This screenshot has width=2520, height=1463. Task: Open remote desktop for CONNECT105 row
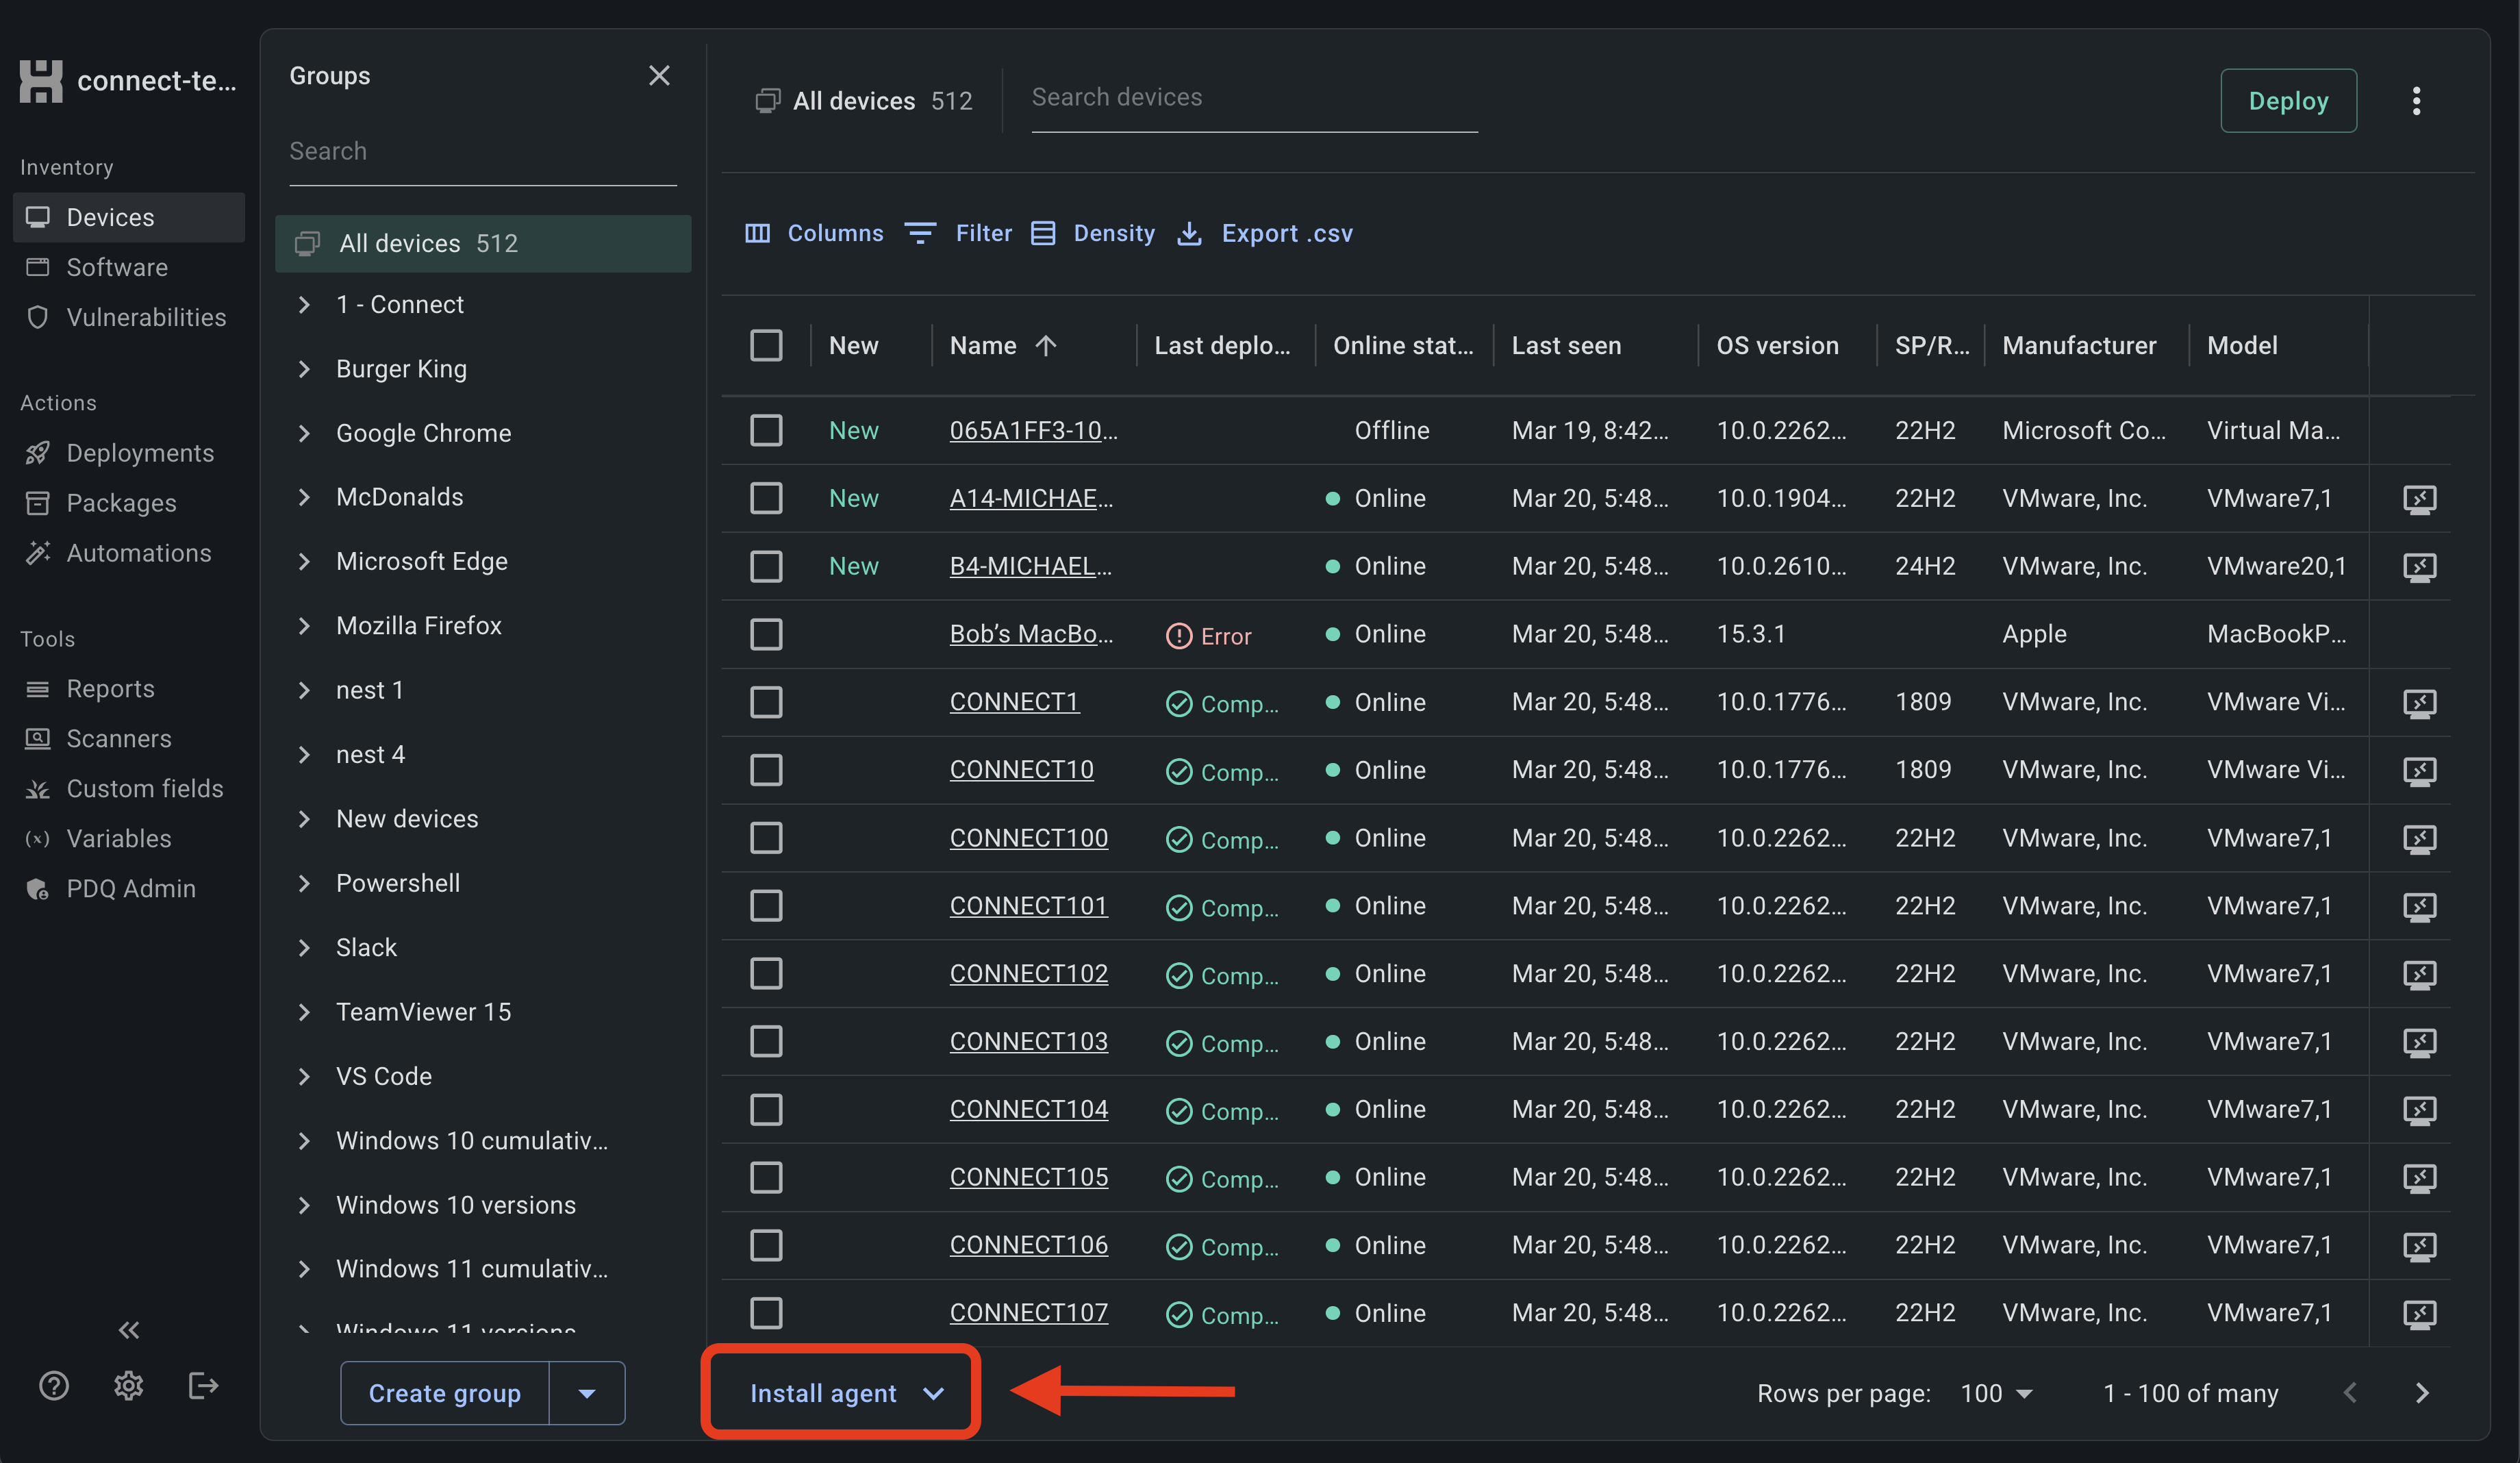(x=2419, y=1179)
